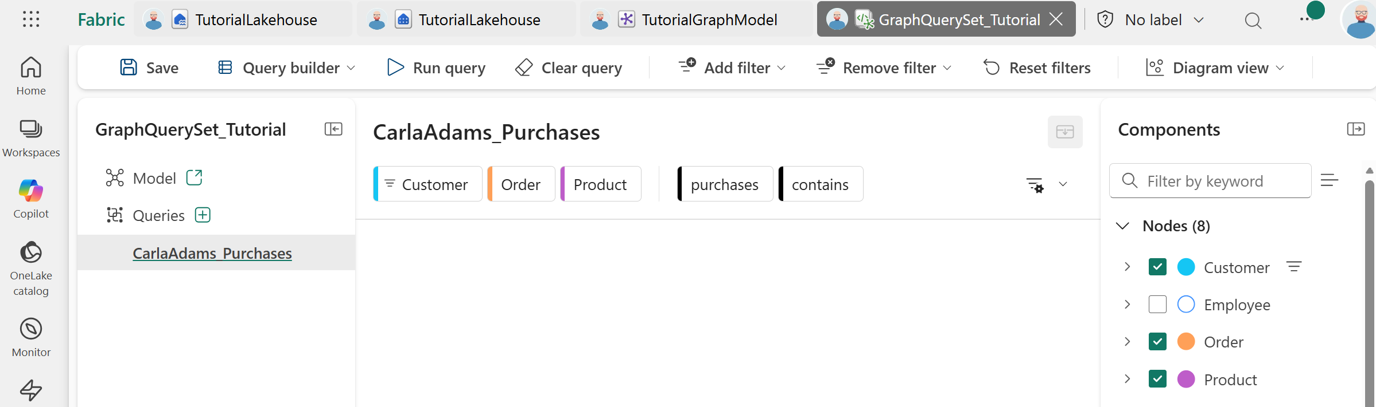Click the Customer node filter icon

point(1293,267)
